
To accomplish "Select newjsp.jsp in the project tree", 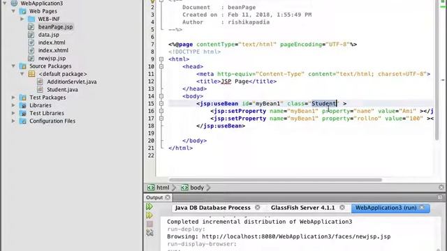I will (x=52, y=59).
